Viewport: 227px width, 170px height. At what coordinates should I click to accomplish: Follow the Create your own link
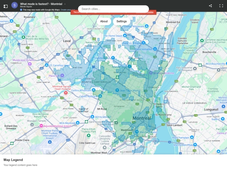[x=67, y=10]
